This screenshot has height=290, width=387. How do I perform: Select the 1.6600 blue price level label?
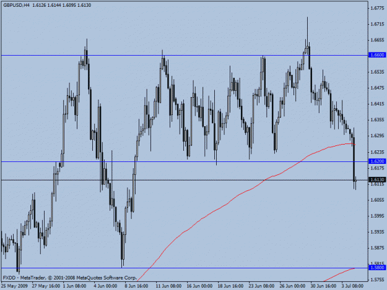click(377, 55)
